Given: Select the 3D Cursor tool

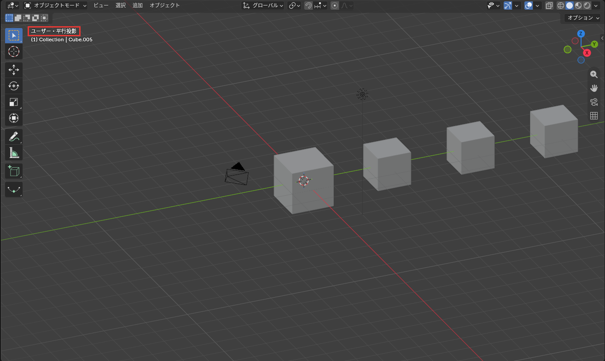Looking at the screenshot, I should click(x=14, y=51).
